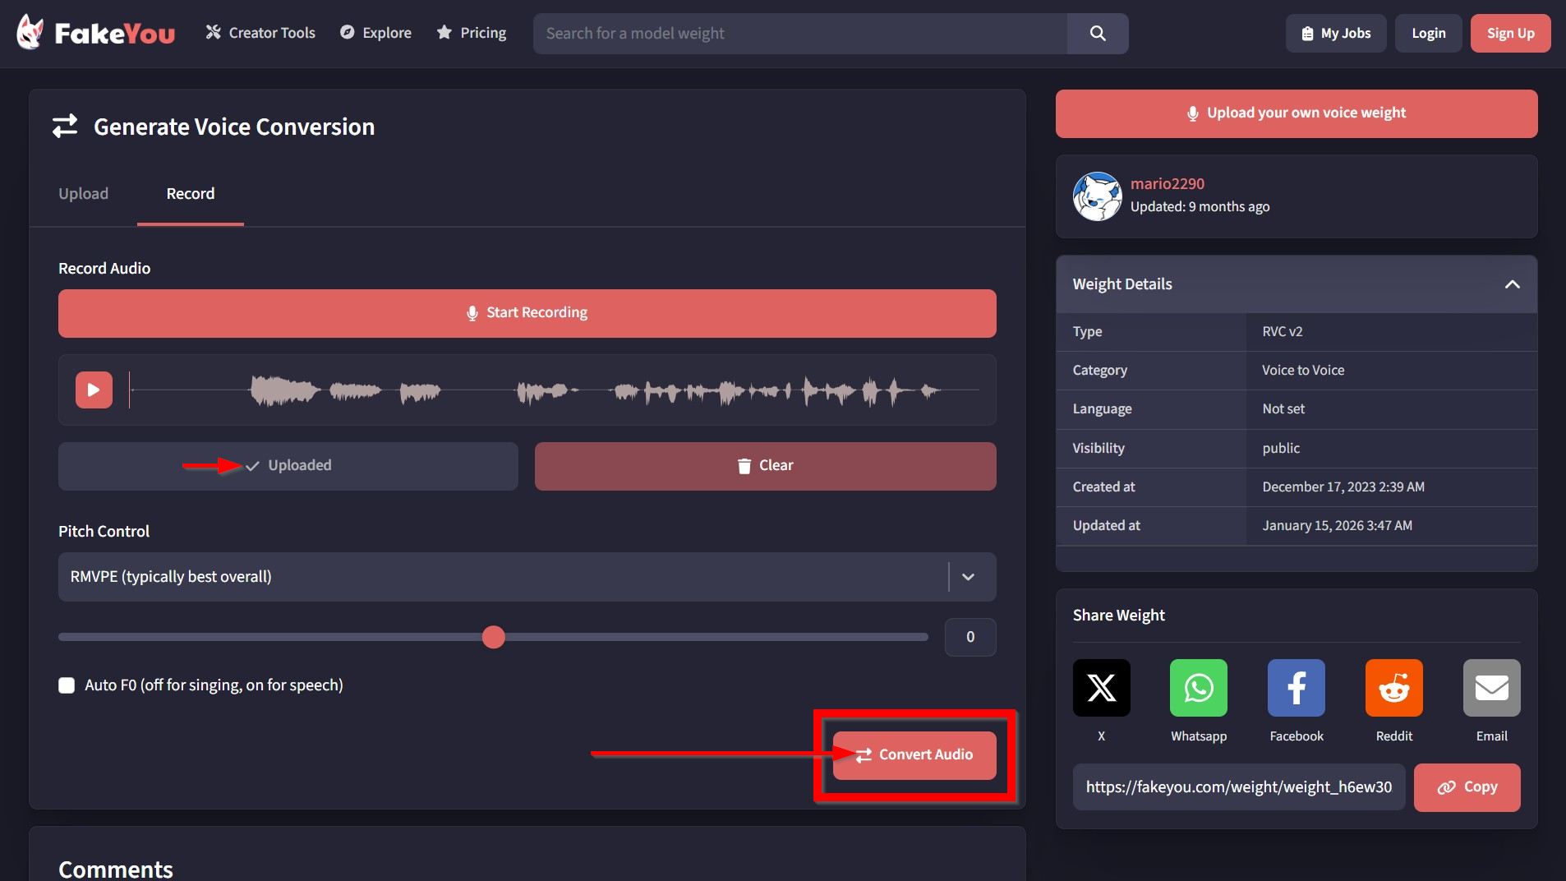
Task: Click the weight share URL field
Action: point(1239,787)
